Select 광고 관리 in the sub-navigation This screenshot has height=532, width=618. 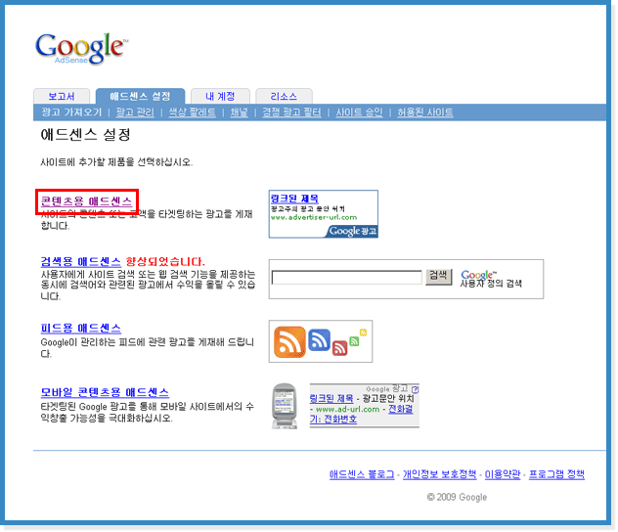[136, 112]
